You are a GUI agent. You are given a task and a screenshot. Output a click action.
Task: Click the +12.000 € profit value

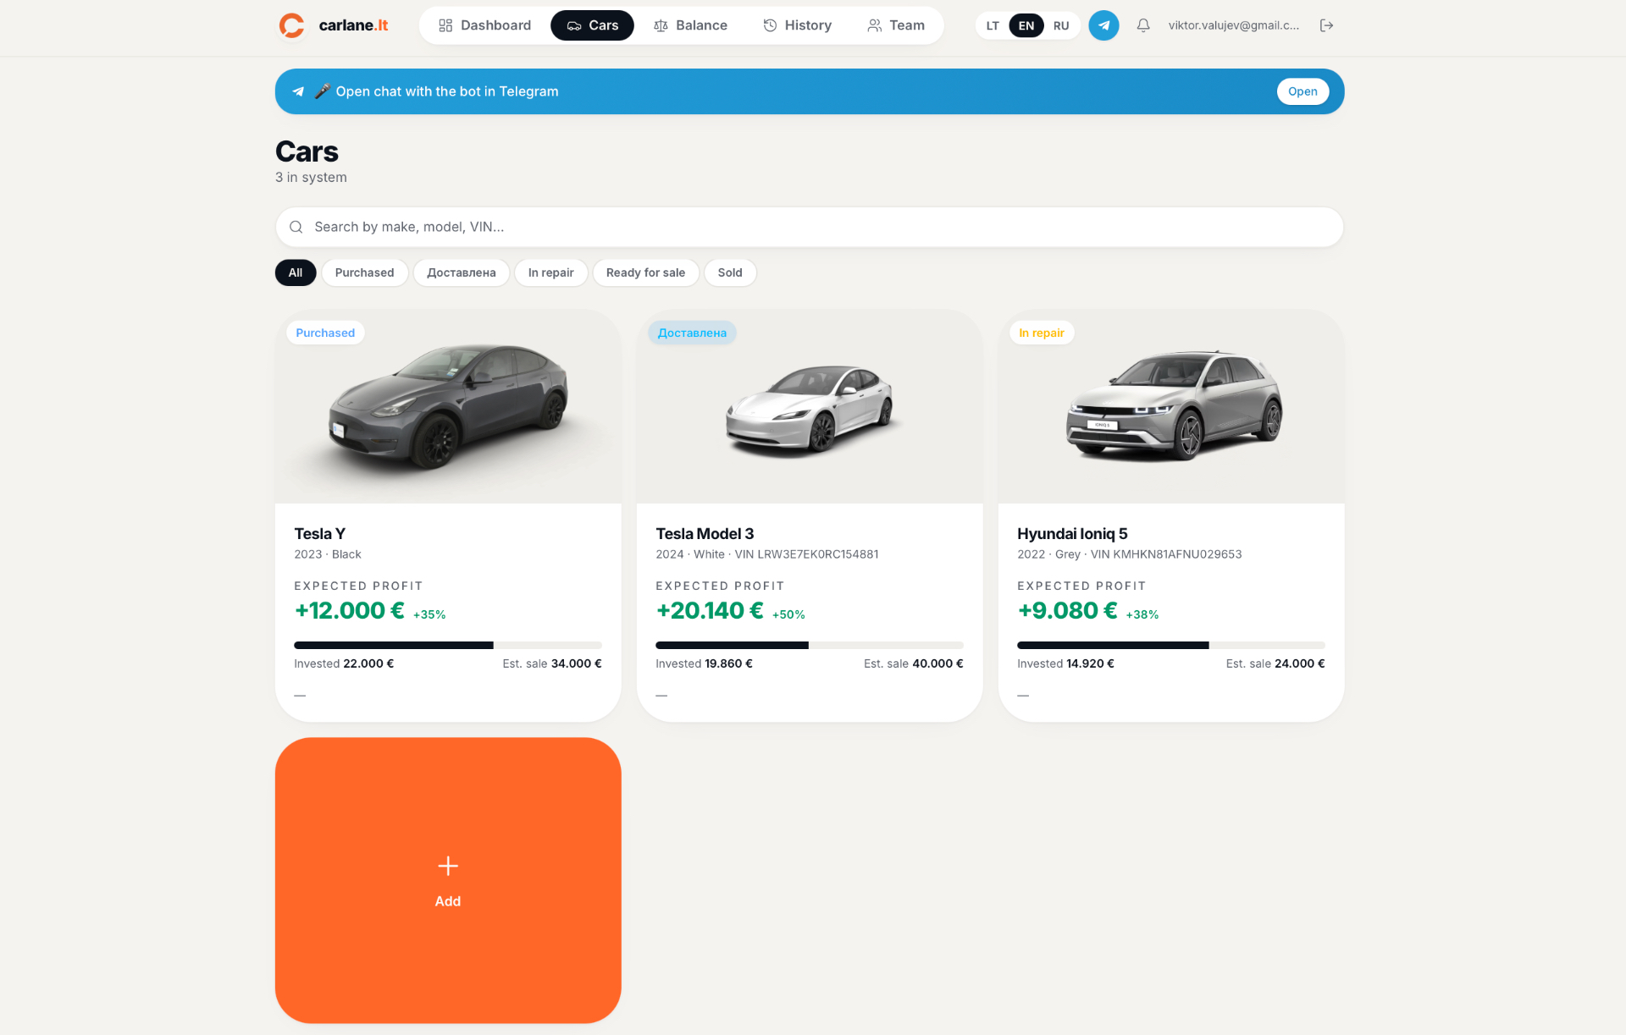point(349,610)
